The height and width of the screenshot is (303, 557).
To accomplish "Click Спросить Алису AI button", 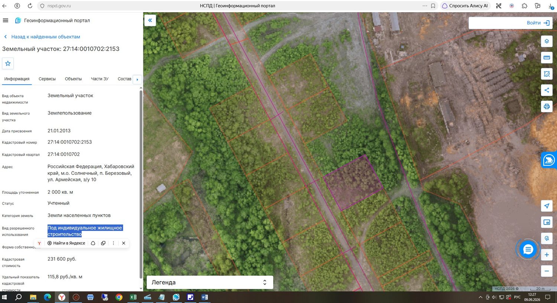I will [465, 6].
